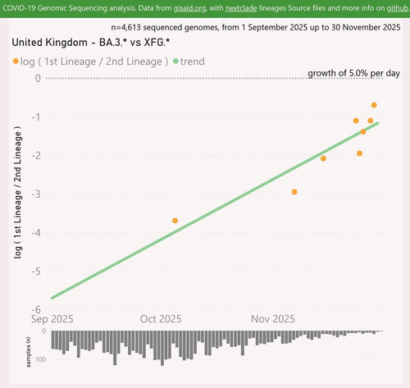
Task: Select the 'log ( 1st Lineage / 2nd Lineage )' legend label
Action: pyautogui.click(x=94, y=62)
